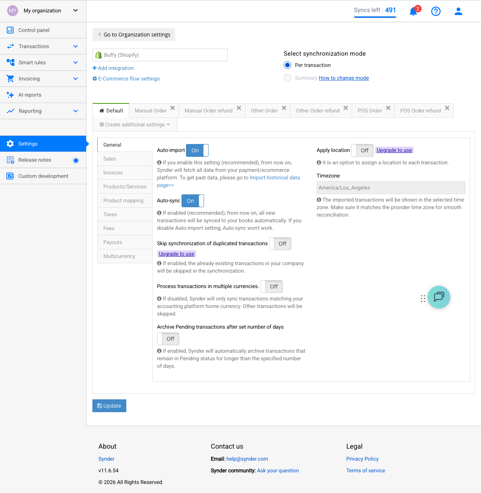Open Smart rules from the sidebar

(x=32, y=62)
